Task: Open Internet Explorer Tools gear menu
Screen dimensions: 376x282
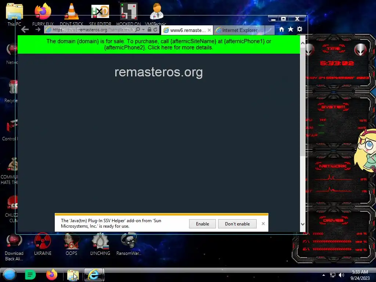Action: pos(300,29)
